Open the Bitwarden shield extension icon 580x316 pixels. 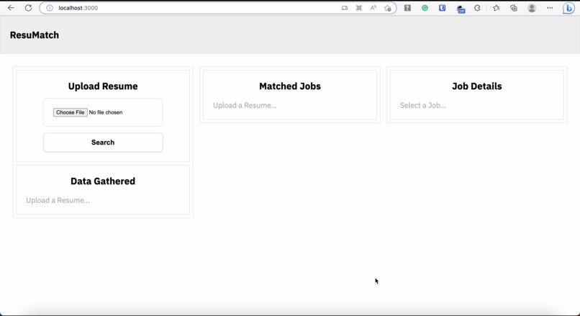pyautogui.click(x=442, y=8)
